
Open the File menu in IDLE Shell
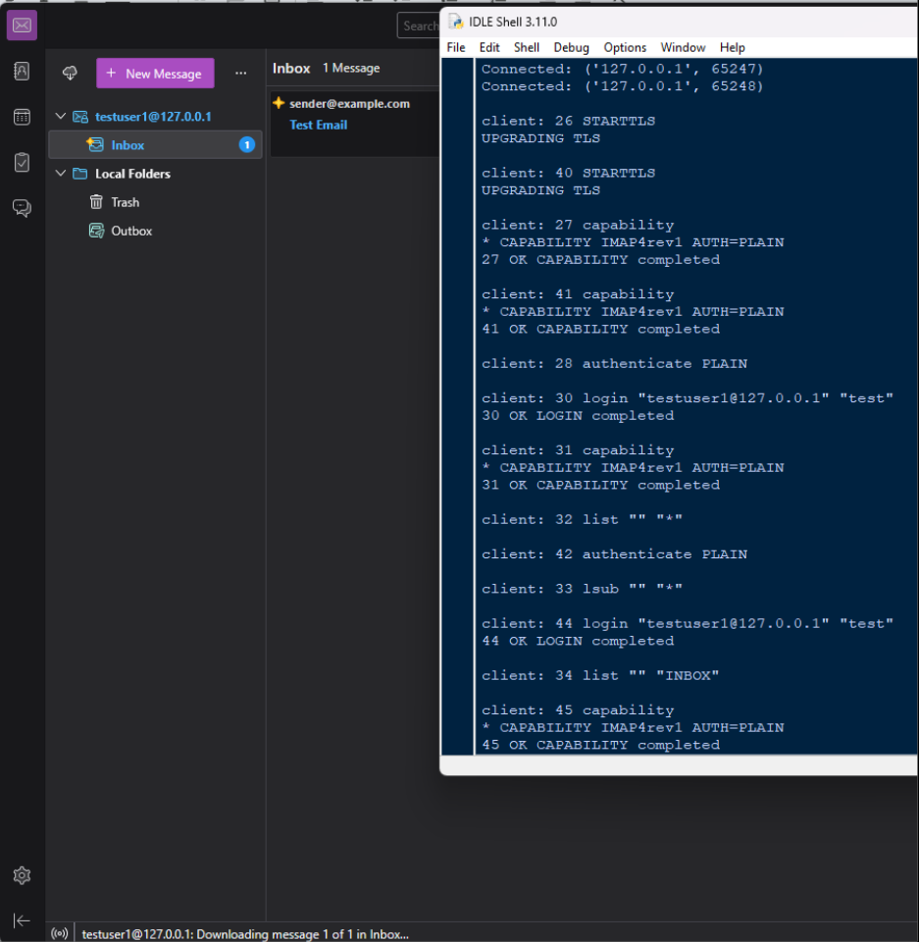click(x=456, y=47)
